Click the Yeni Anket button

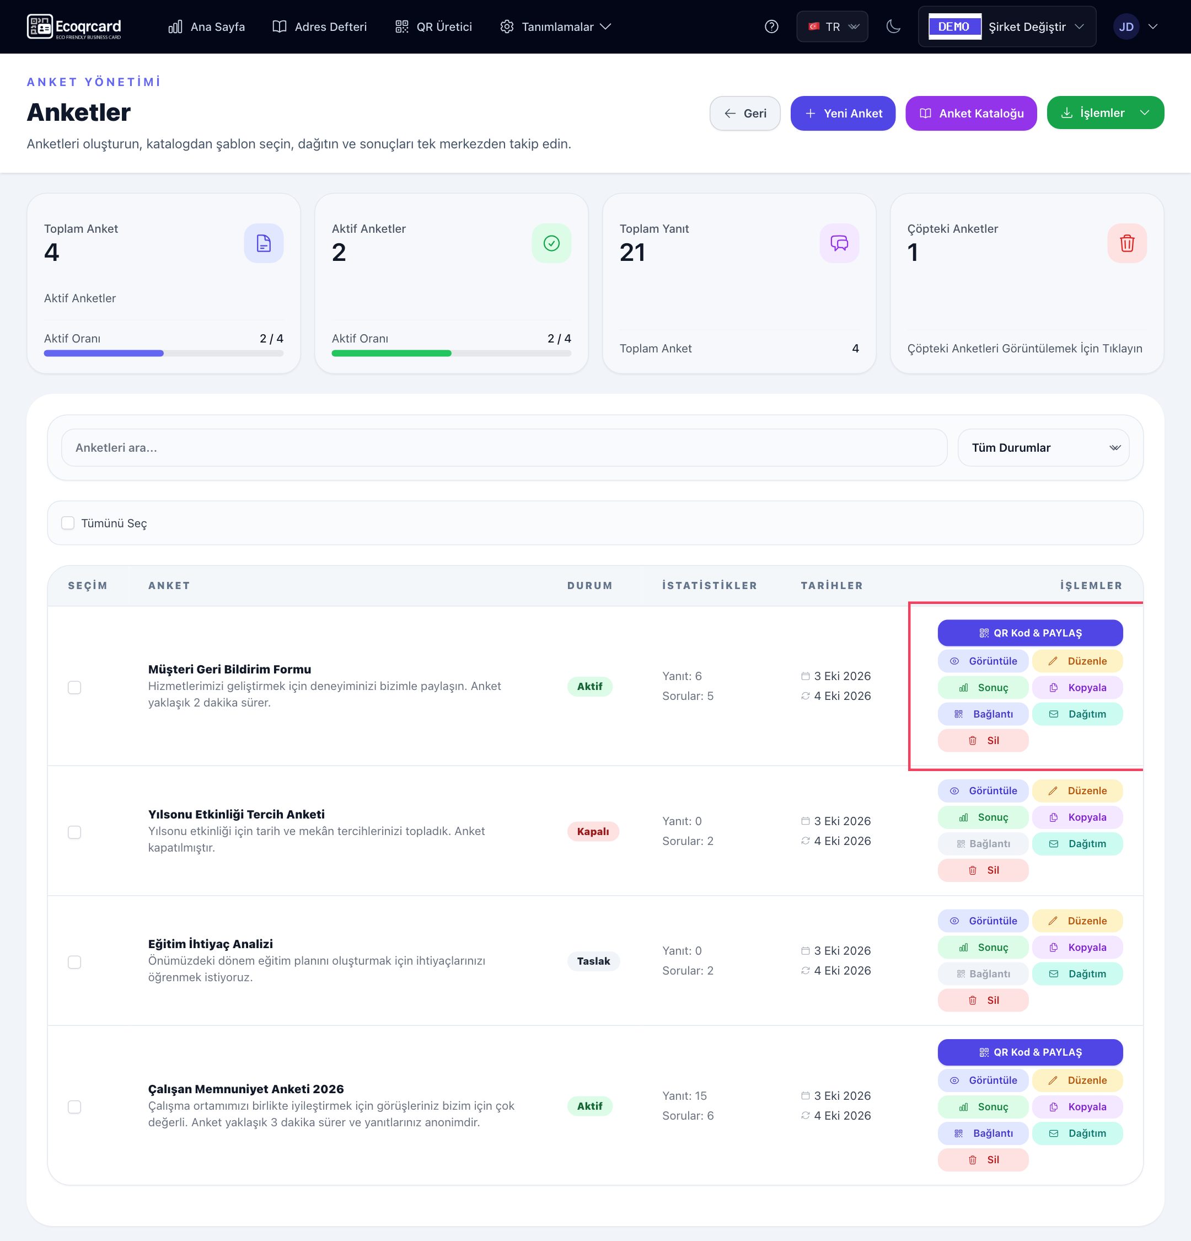(x=843, y=113)
